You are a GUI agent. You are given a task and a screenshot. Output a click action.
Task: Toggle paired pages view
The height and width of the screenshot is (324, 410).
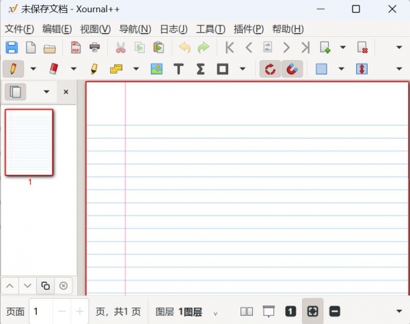pyautogui.click(x=247, y=311)
